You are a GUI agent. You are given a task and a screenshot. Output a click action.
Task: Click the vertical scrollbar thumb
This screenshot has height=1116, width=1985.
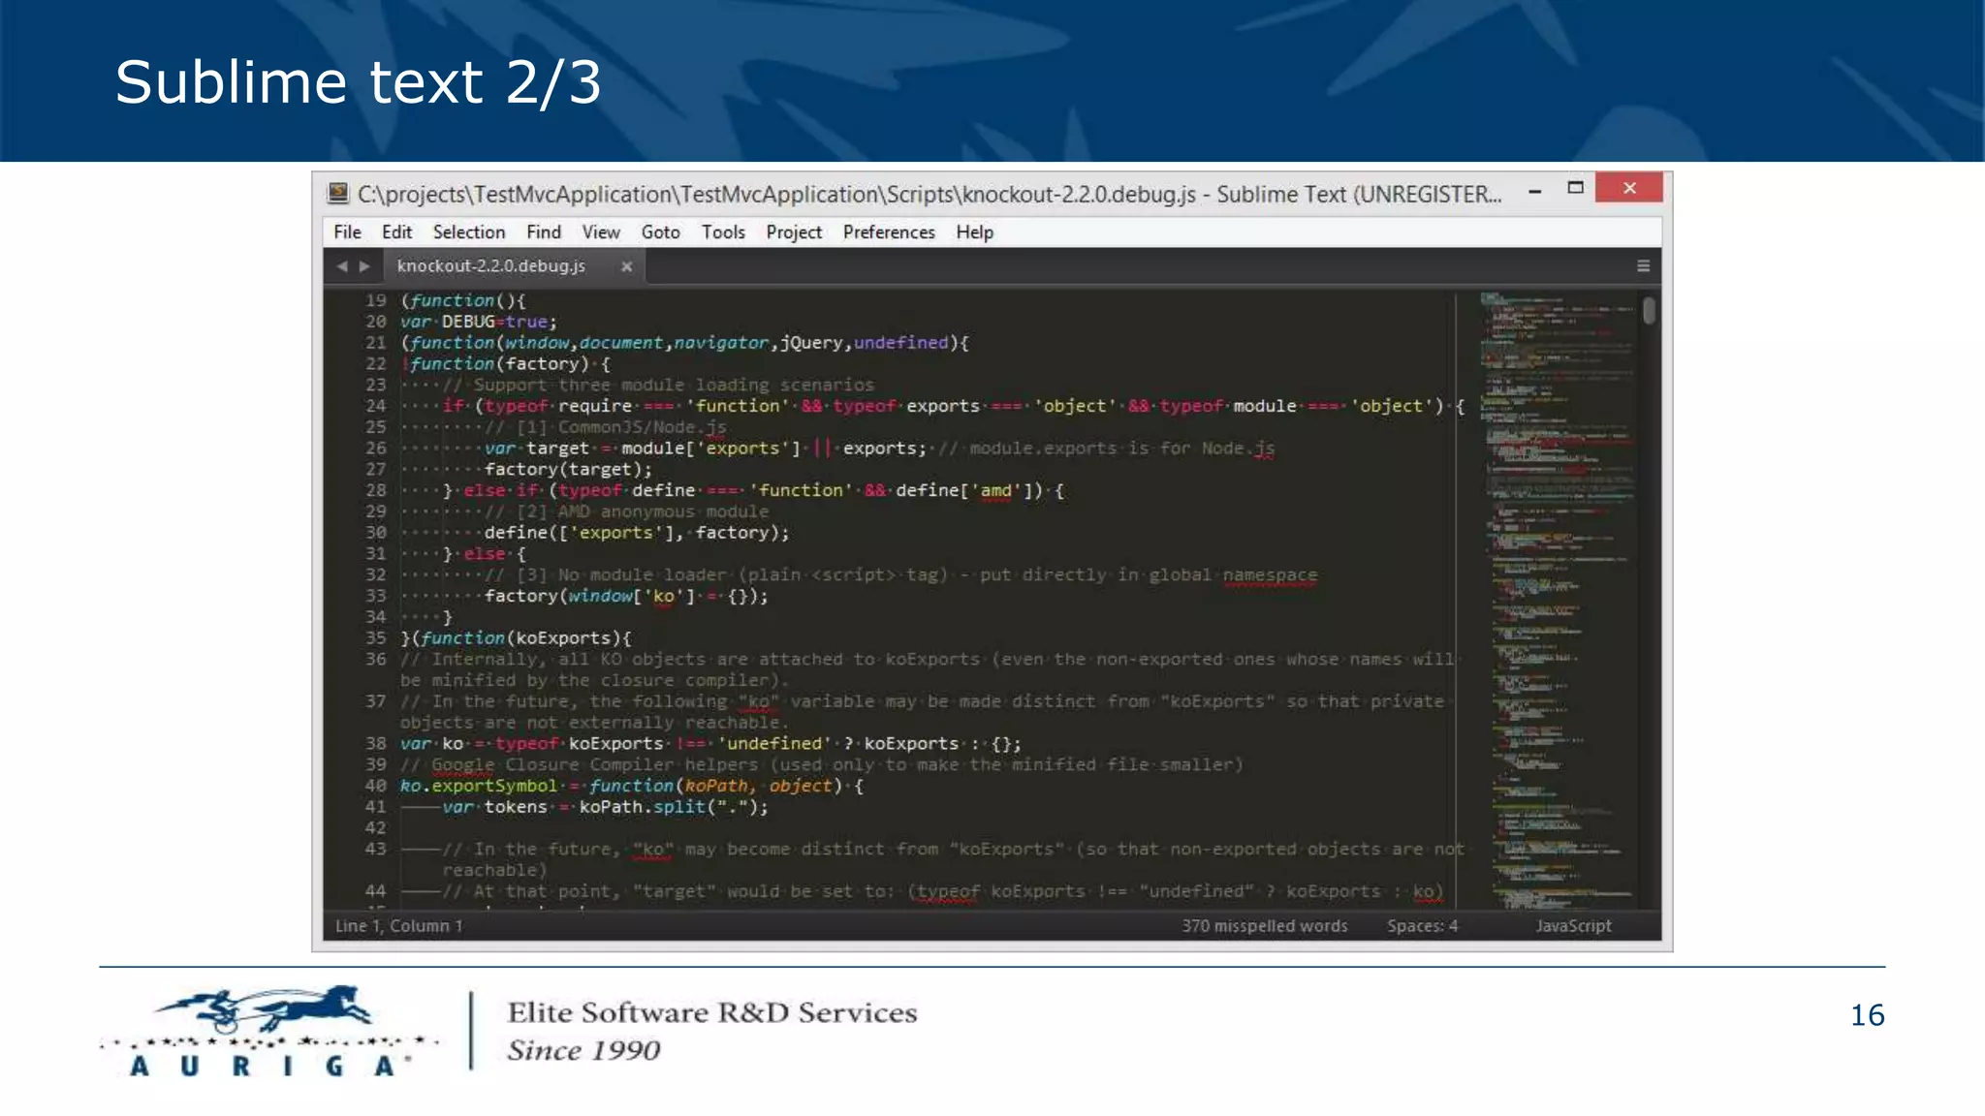click(1650, 311)
